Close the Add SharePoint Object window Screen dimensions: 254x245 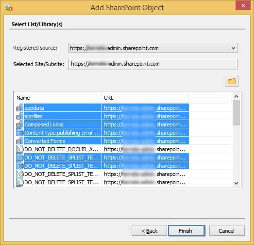[x=243, y=6]
